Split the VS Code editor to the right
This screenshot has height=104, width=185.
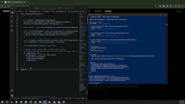(x=83, y=12)
